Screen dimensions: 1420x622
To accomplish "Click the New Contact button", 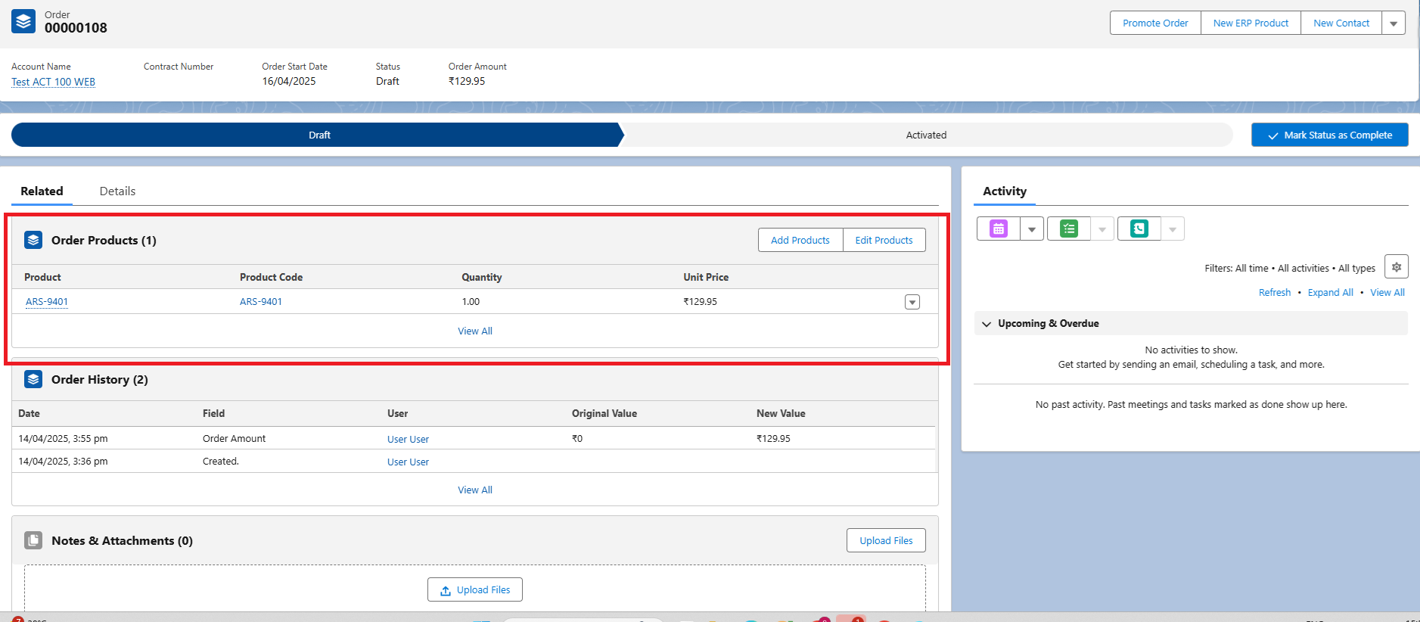I will (1341, 23).
